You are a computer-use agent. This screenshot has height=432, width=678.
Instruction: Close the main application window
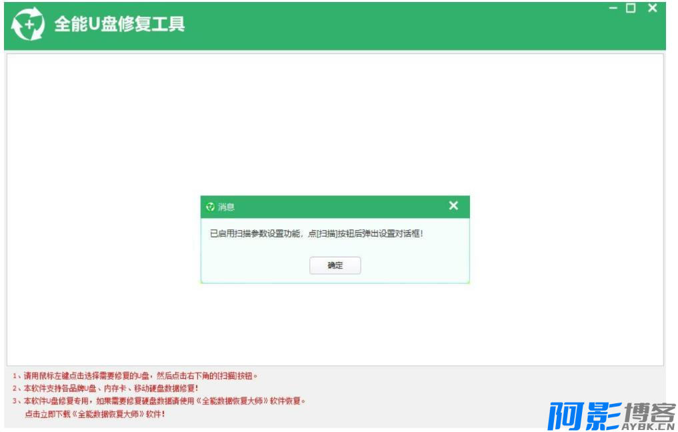(x=652, y=9)
